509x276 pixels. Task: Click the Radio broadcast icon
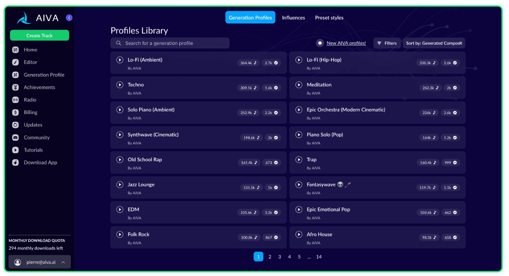pyautogui.click(x=15, y=100)
